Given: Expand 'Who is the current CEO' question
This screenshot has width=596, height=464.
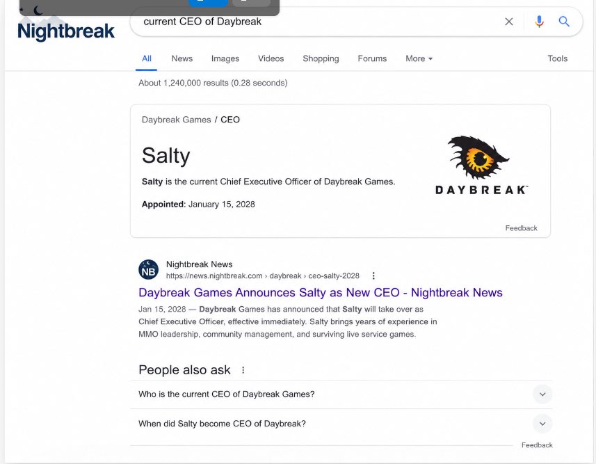Looking at the screenshot, I should tap(341, 394).
